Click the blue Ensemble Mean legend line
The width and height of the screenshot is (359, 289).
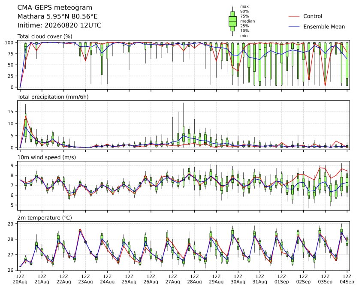294,27
